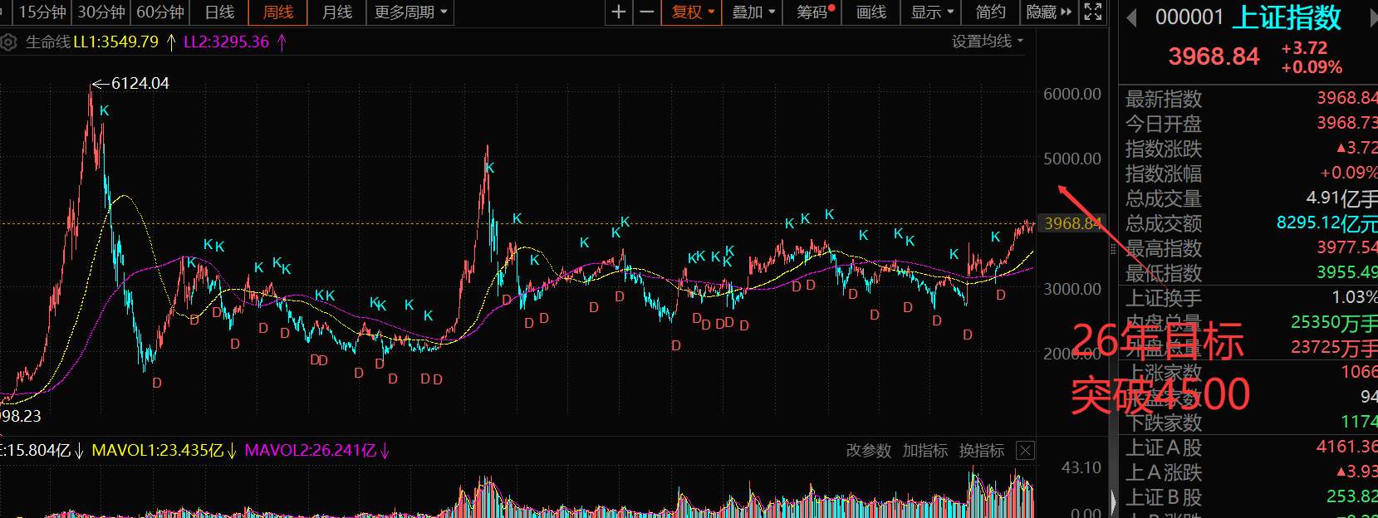Click the 最新指数 row label
Image resolution: width=1378 pixels, height=518 pixels.
click(1163, 99)
